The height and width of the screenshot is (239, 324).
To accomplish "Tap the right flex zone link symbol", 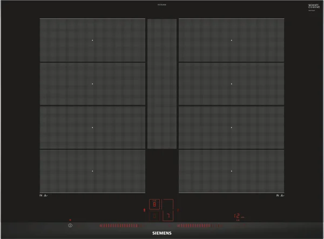I will click(178, 210).
